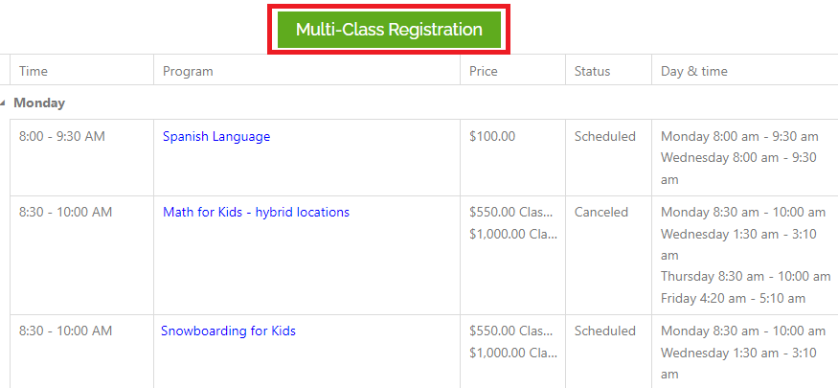Sort by the Program column header

click(188, 71)
